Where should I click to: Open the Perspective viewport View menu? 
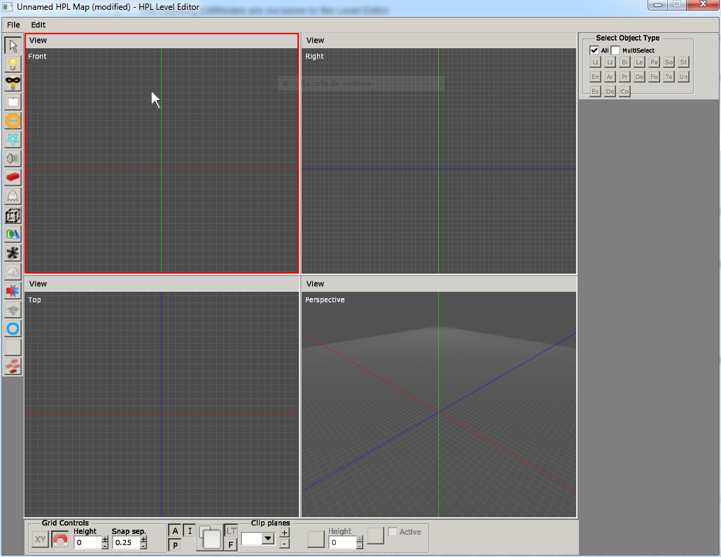(315, 283)
